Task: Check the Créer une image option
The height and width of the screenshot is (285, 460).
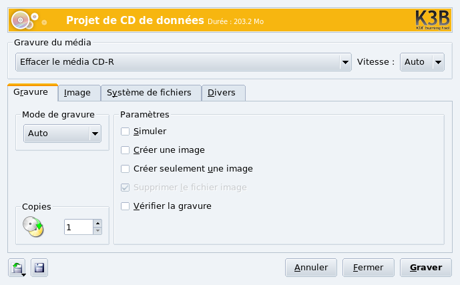Action: (125, 150)
